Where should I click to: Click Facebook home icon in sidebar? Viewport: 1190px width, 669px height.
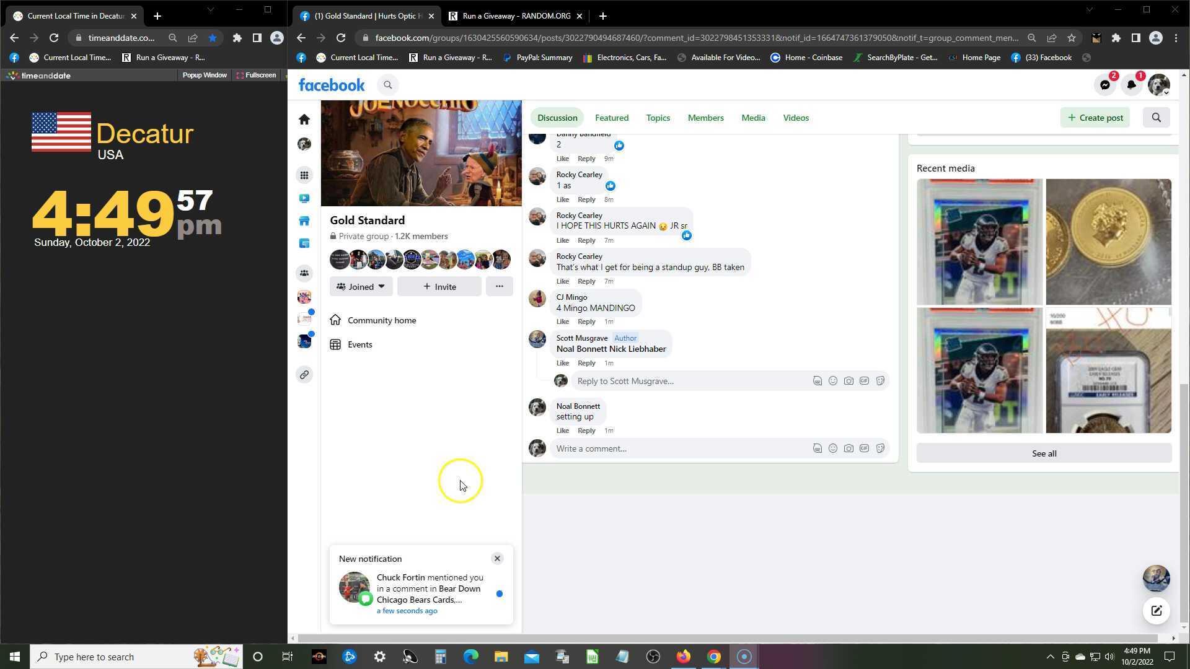click(304, 119)
